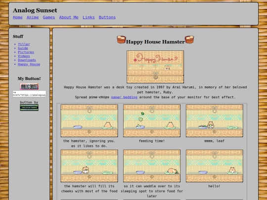The height and width of the screenshot is (200, 267).
Task: Open the Videos sidebar link
Action: 24,56
